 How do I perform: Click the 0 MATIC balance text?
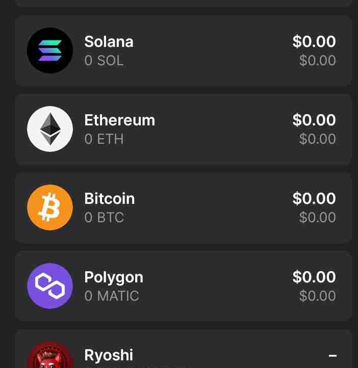pos(112,296)
